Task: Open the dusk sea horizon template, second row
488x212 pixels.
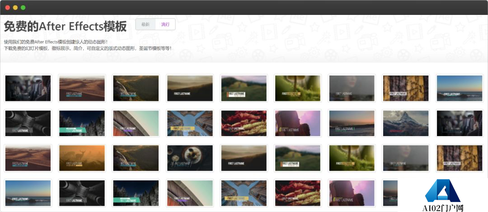Action: [352, 123]
